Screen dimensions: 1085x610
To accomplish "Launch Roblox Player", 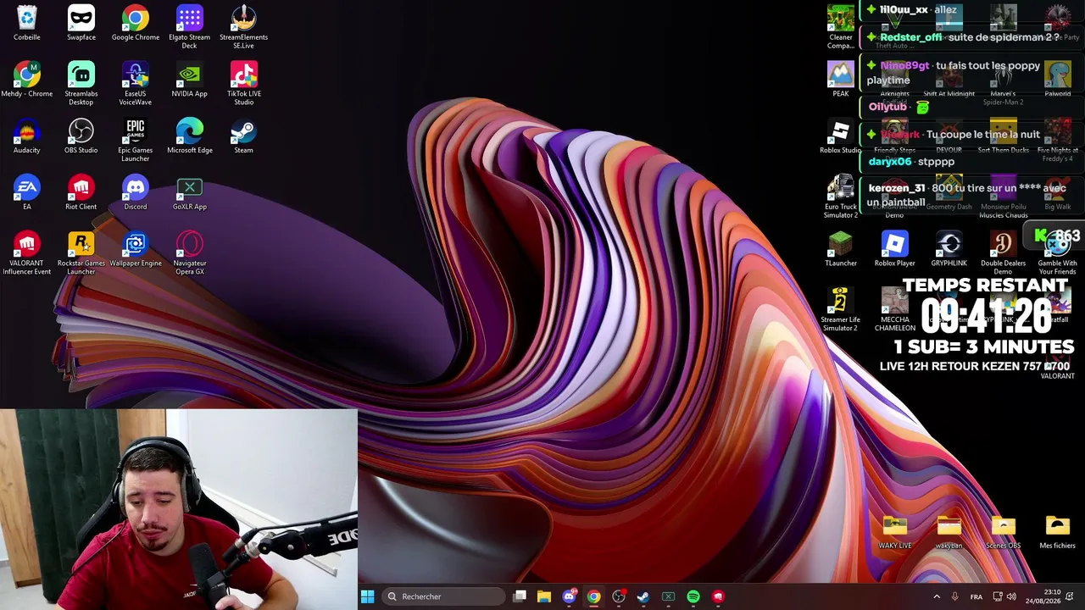I will click(895, 249).
